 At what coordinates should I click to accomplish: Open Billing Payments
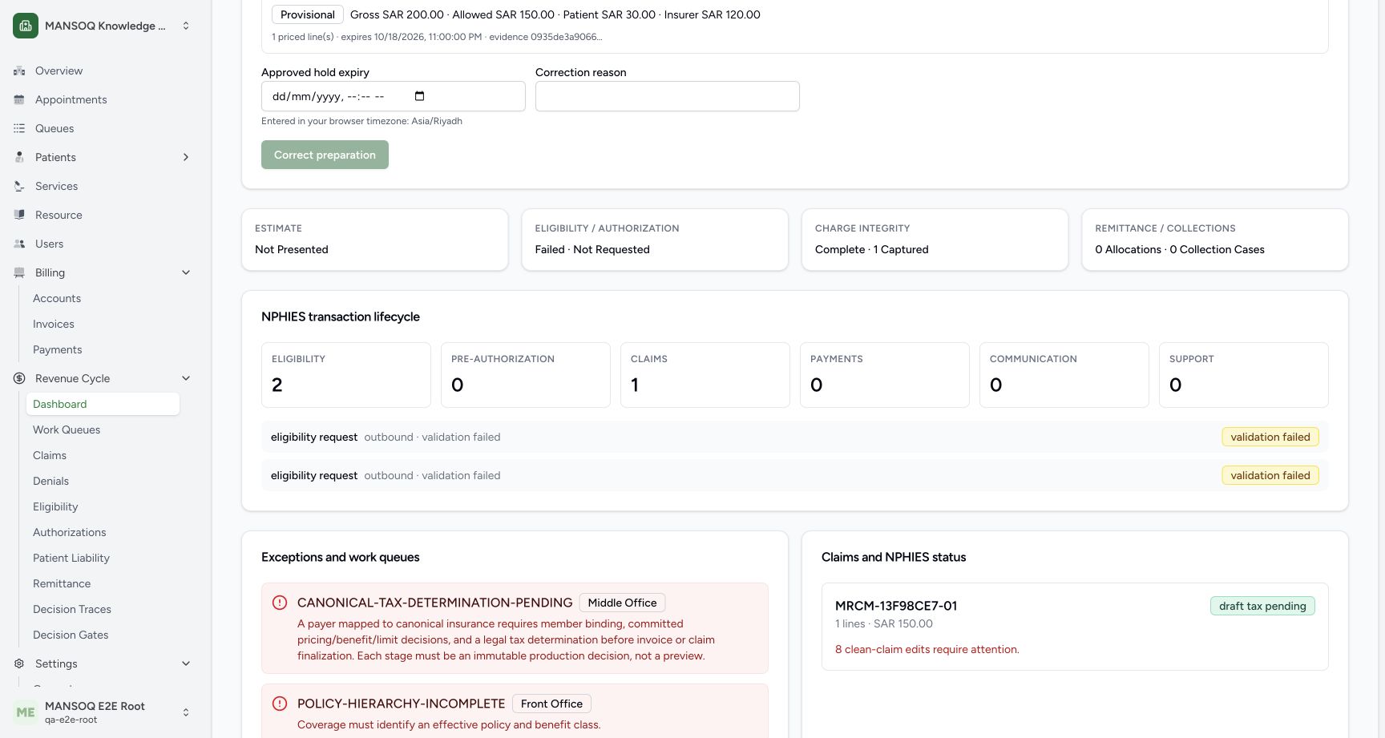coord(103,349)
